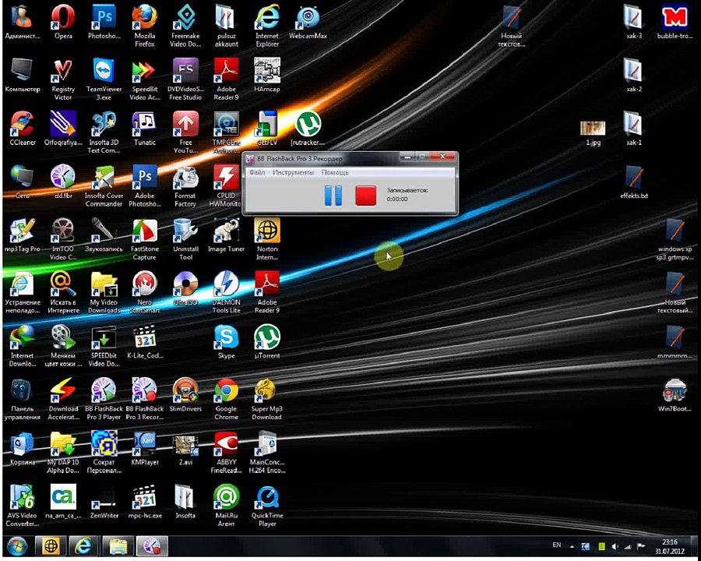Viewport: 701px width, 561px height.
Task: Click the QuickTime Player icon
Action: pyautogui.click(x=267, y=506)
